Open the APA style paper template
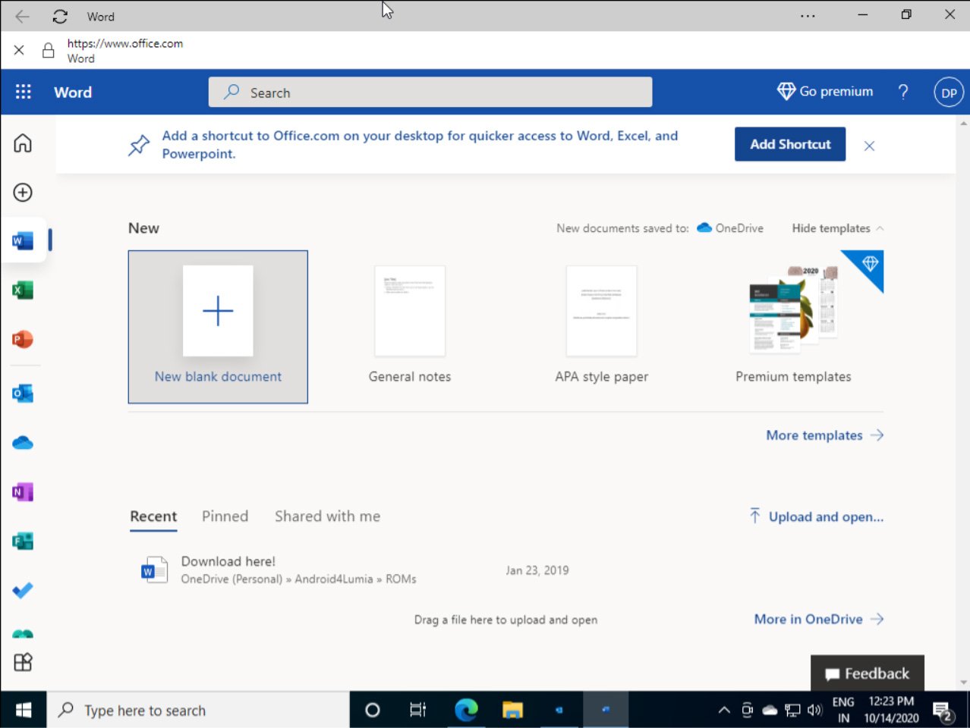The image size is (970, 728). (x=602, y=327)
